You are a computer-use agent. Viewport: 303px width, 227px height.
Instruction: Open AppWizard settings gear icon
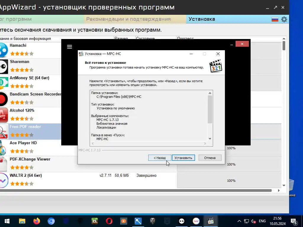tap(284, 19)
